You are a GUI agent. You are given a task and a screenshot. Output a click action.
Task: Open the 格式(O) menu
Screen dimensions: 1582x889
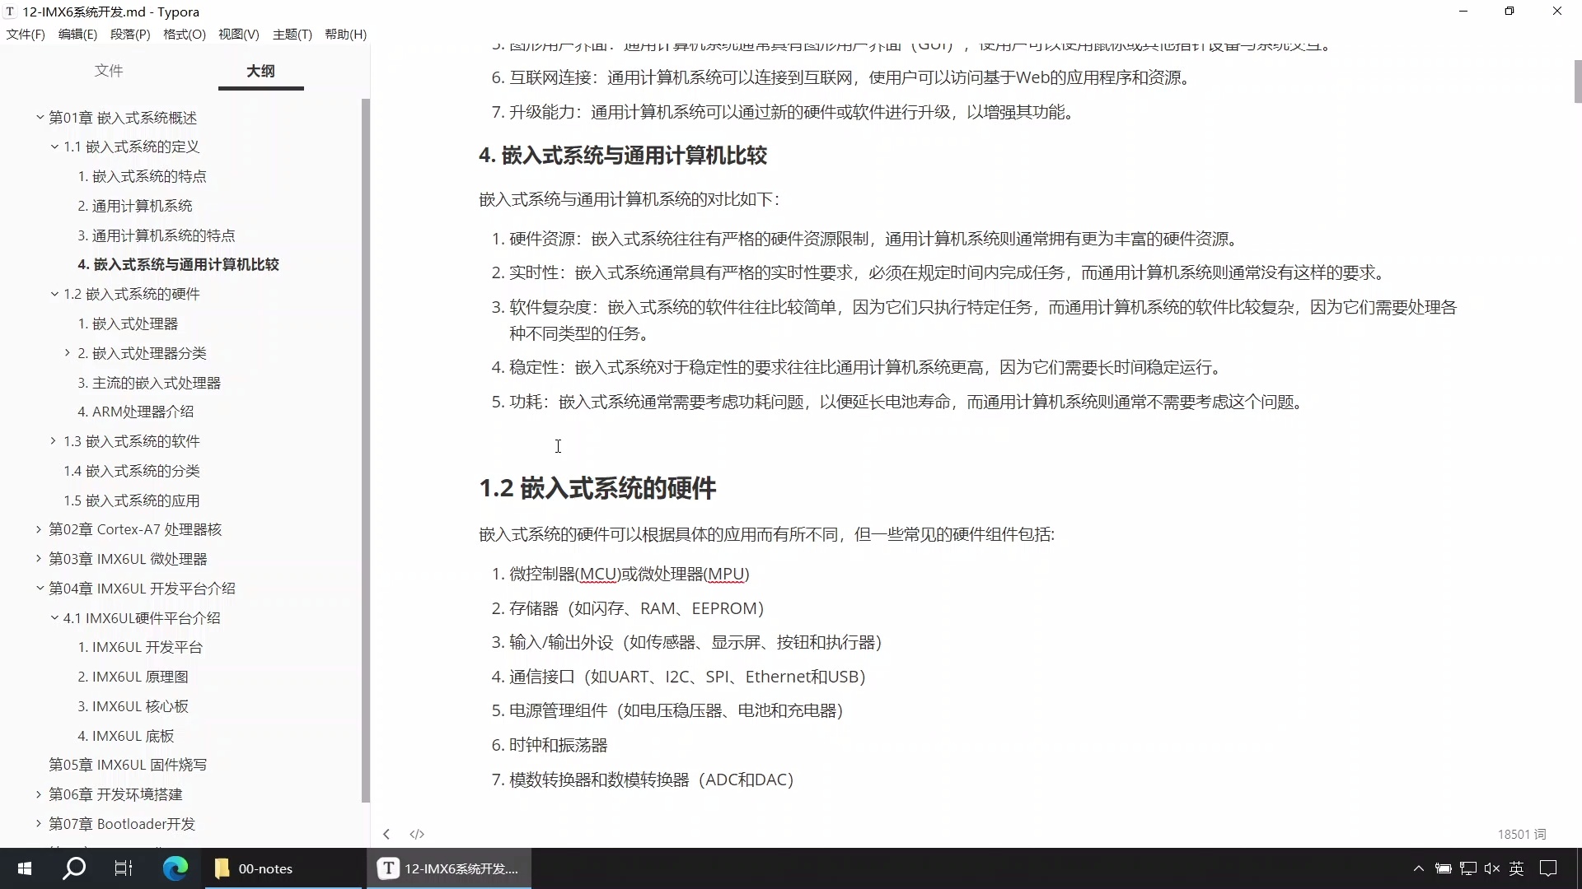tap(184, 34)
